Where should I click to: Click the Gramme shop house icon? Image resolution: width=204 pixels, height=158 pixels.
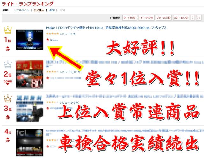[47, 40]
